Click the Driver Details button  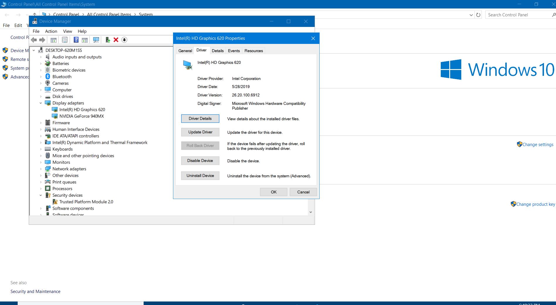(200, 119)
